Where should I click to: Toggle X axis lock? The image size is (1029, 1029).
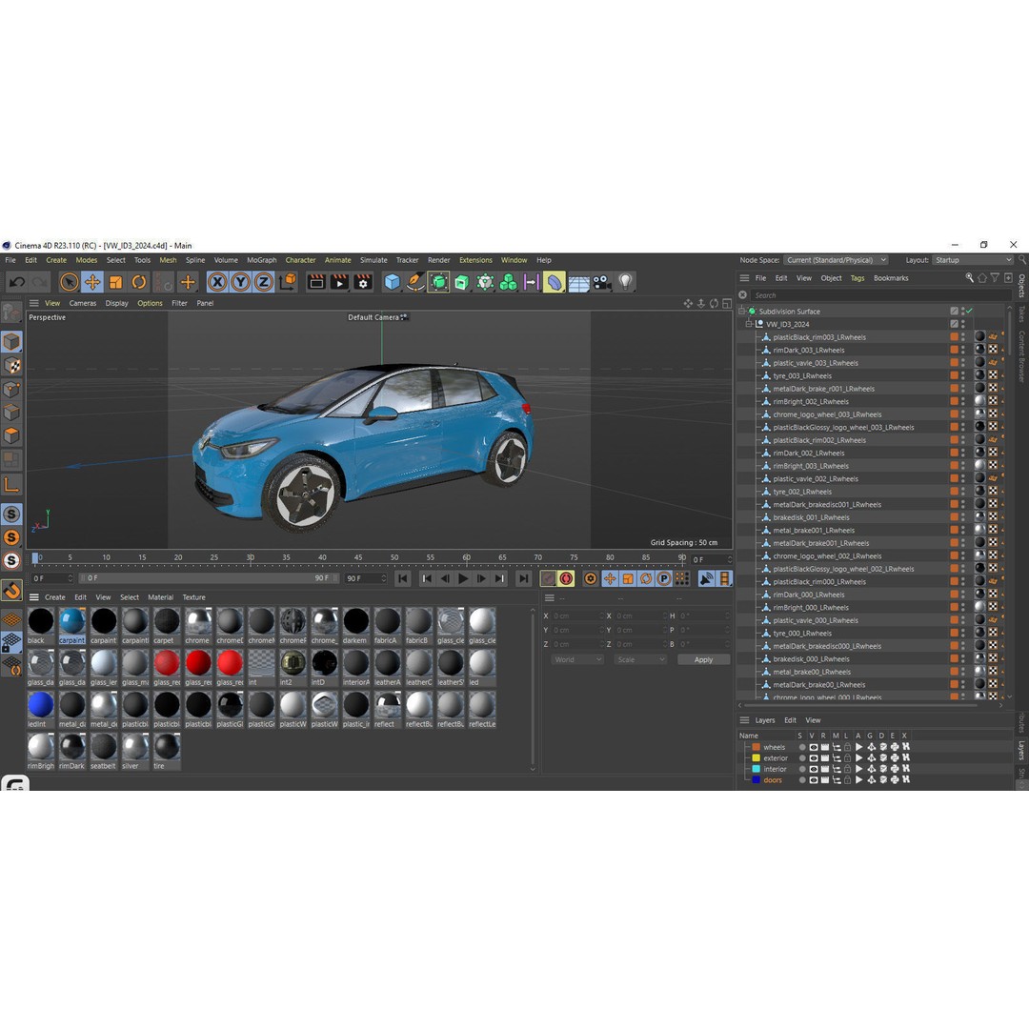(x=217, y=282)
